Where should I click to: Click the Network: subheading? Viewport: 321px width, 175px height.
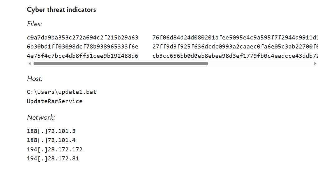click(x=41, y=117)
